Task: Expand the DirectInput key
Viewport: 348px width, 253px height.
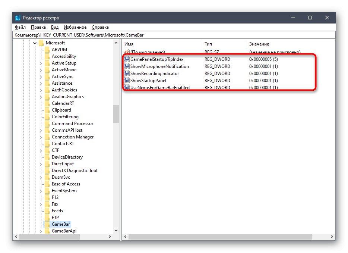Action: [x=41, y=164]
